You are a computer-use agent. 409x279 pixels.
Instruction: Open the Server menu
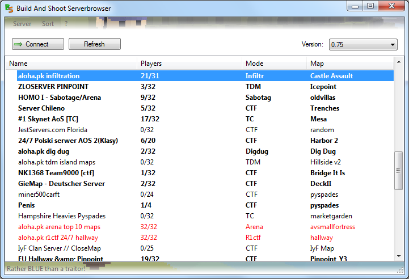tap(22, 24)
